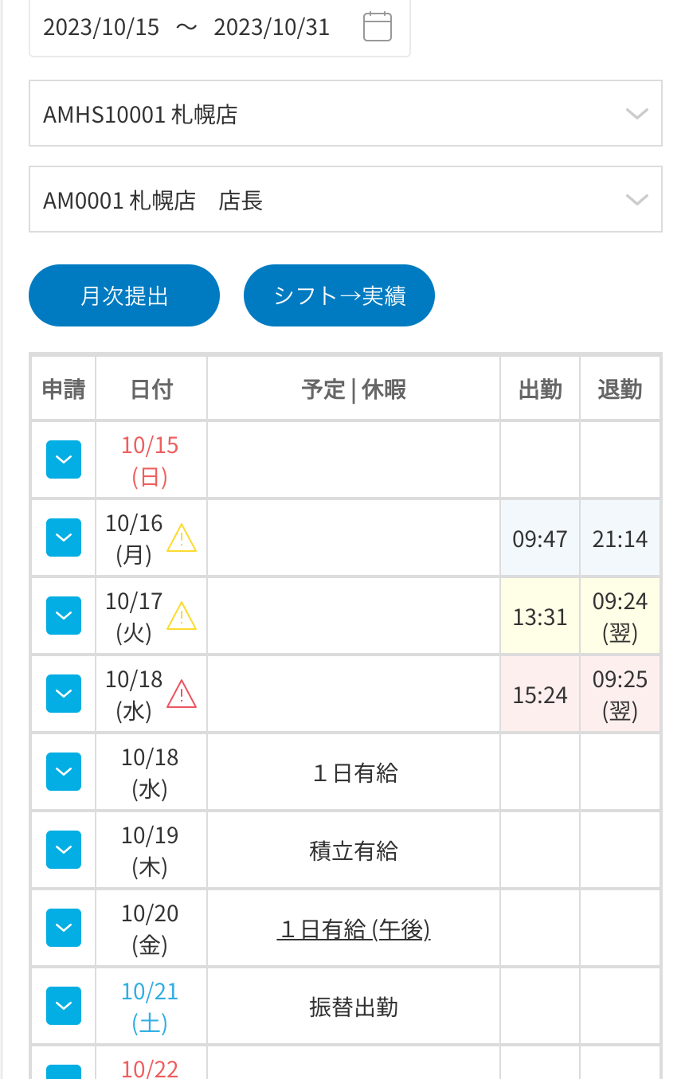The image size is (685, 1079).
Task: Expand application menu for 10/17 row
Action: (64, 616)
